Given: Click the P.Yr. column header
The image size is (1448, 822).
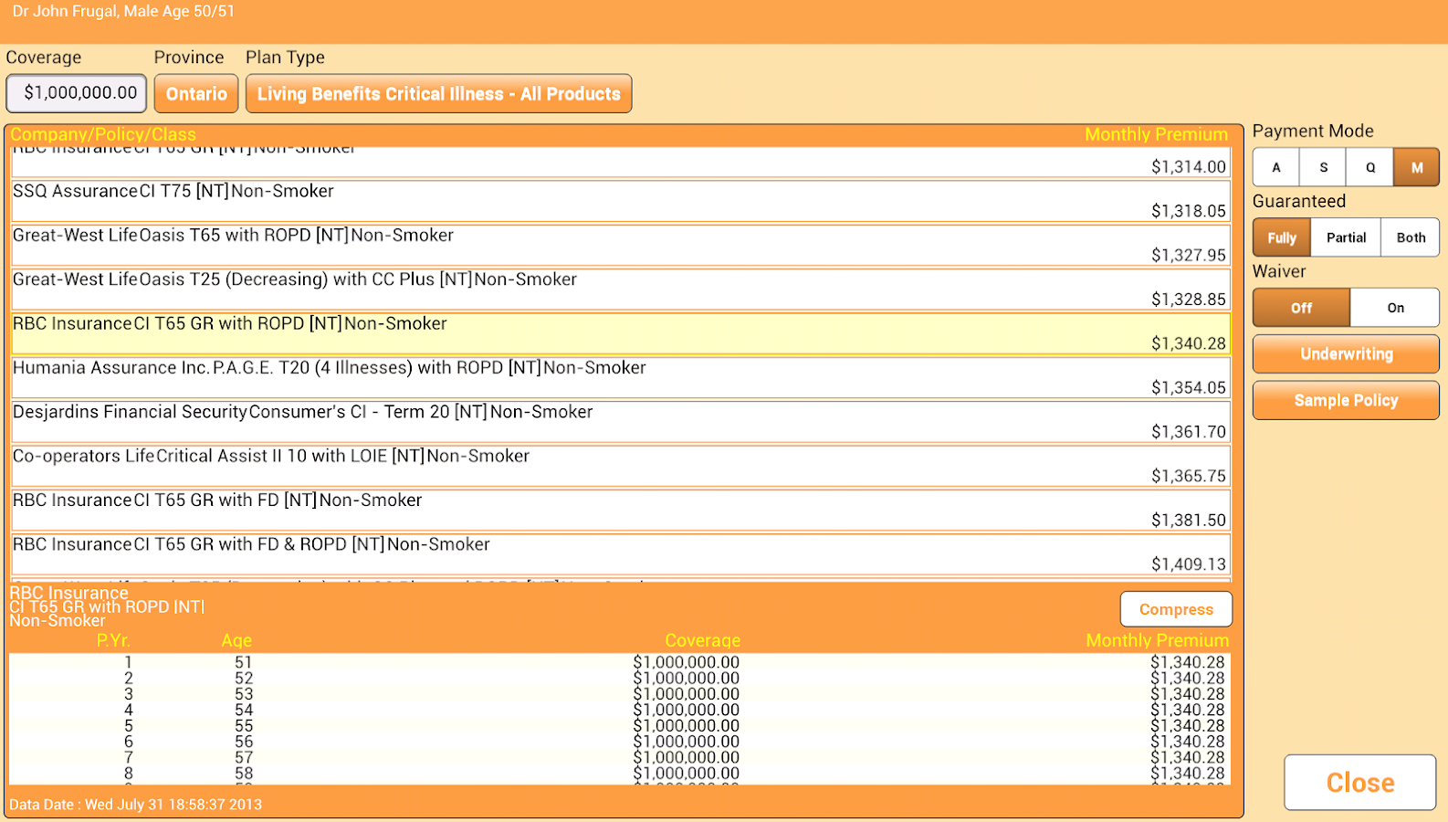Looking at the screenshot, I should tap(113, 640).
